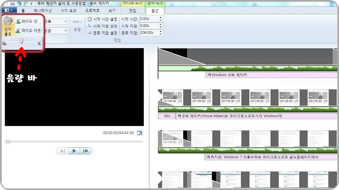Click the up arrow of the 종료 지점 spinner
339x190 pixels.
[161, 31]
